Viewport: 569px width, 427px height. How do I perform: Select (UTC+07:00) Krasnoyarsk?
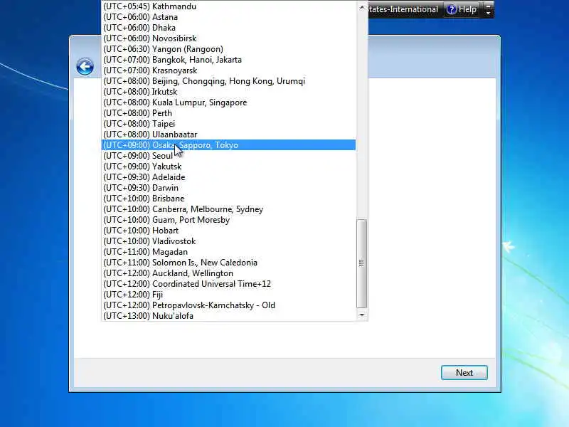pyautogui.click(x=228, y=70)
